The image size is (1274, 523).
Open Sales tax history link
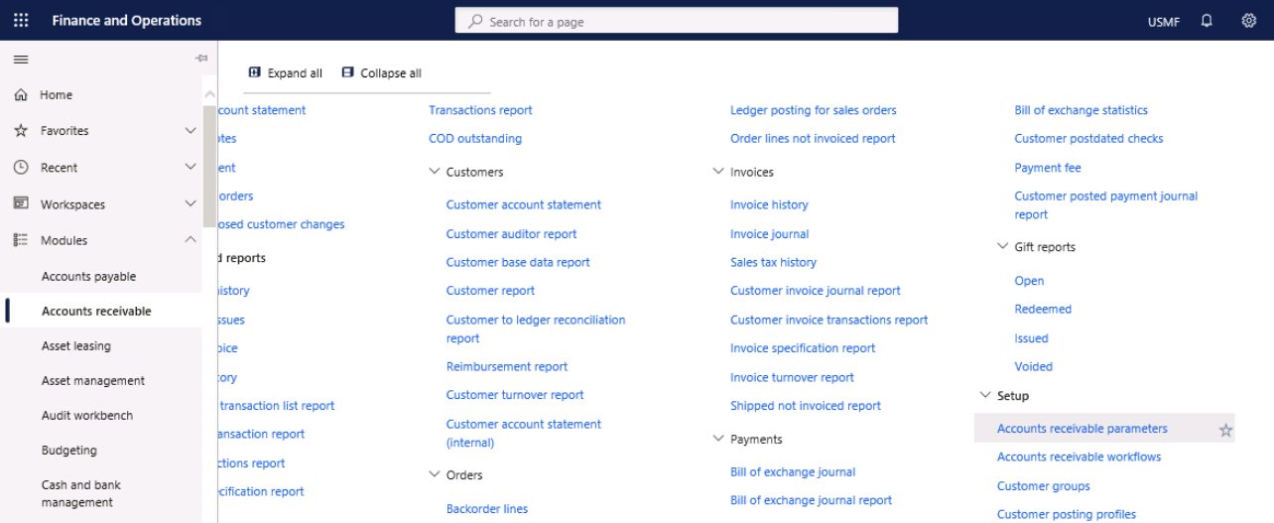pos(773,262)
